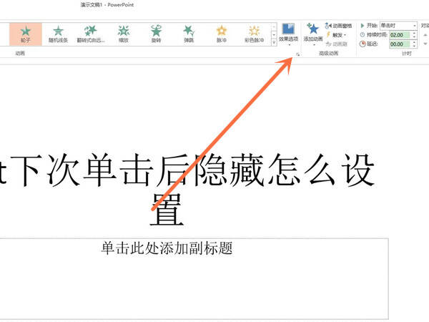Apply the 翻转式由远及近 animation
429x322 pixels.
[x=91, y=34]
